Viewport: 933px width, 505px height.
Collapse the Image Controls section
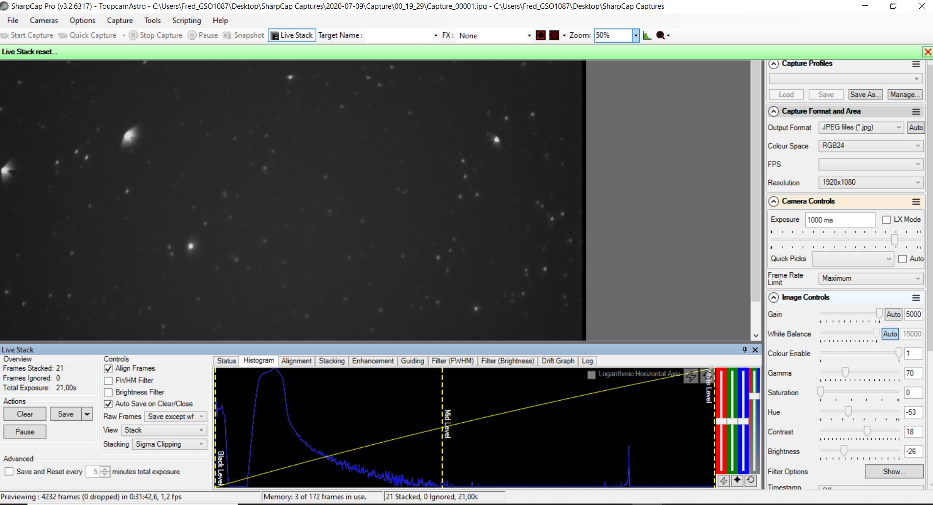(773, 298)
